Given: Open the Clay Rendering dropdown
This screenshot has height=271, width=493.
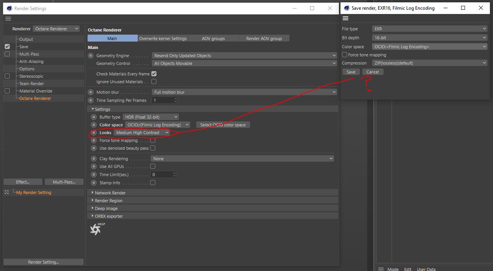Looking at the screenshot, I should pyautogui.click(x=242, y=159).
